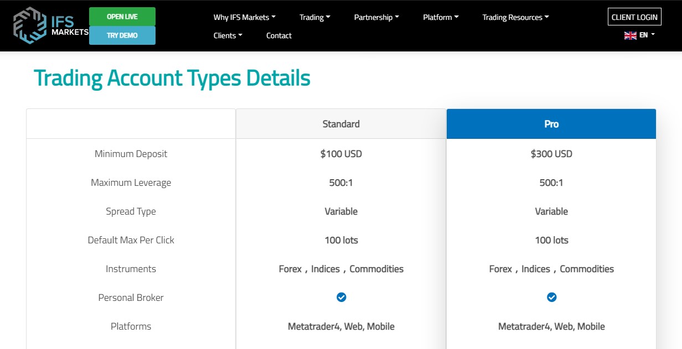Expand the Why IFS Markets dropdown
Screen dimensions: 682x349
pos(244,17)
